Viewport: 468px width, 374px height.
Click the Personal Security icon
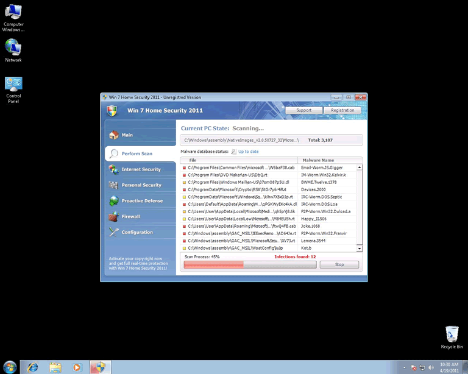click(113, 185)
